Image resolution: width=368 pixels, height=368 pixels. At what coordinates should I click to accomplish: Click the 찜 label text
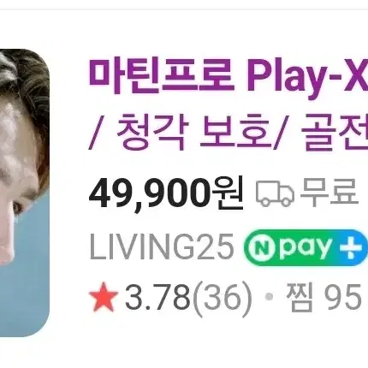300,297
